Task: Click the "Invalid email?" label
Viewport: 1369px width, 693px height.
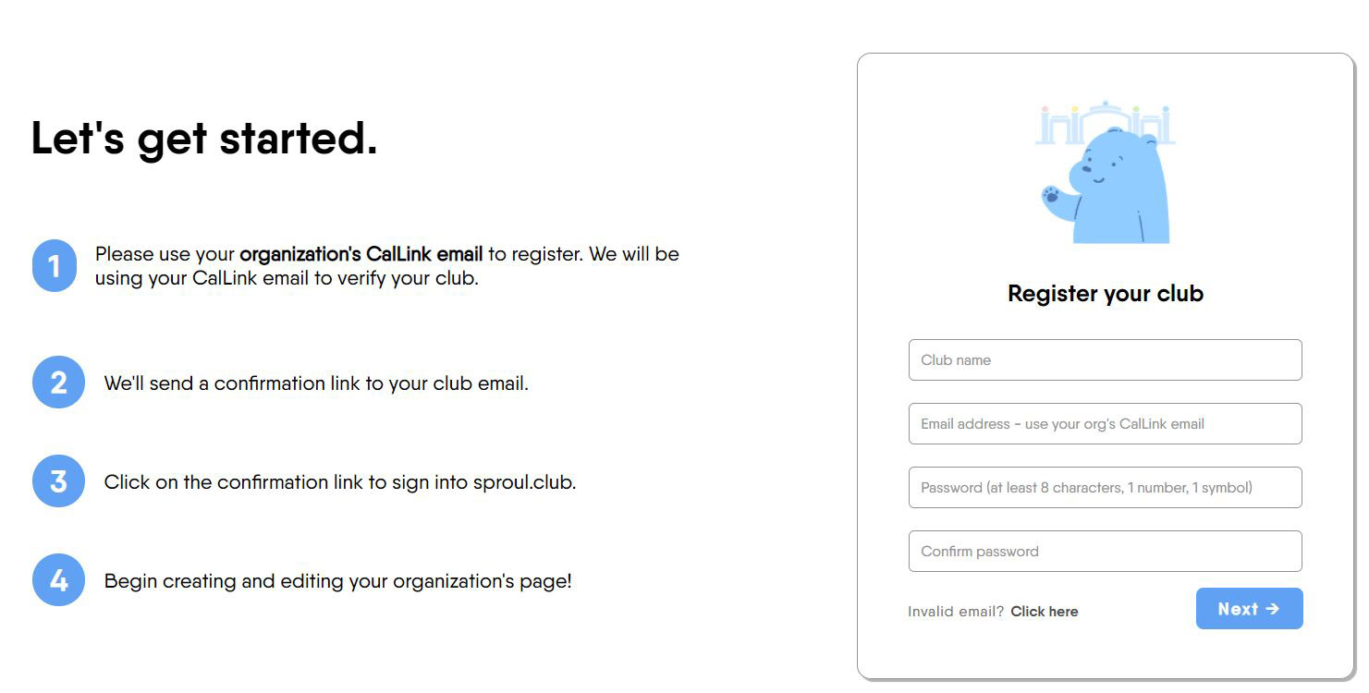Action: coord(955,612)
